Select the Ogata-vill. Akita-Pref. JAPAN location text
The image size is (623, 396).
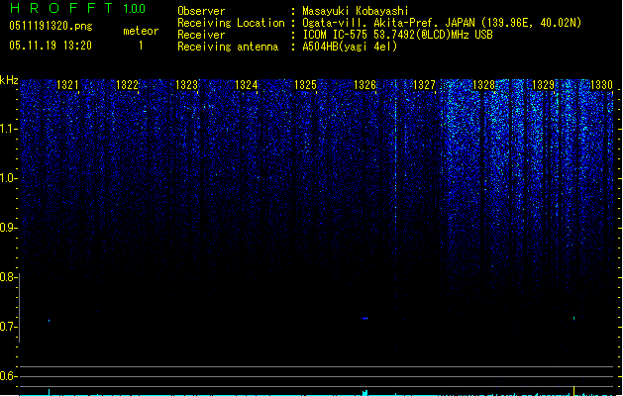point(442,23)
